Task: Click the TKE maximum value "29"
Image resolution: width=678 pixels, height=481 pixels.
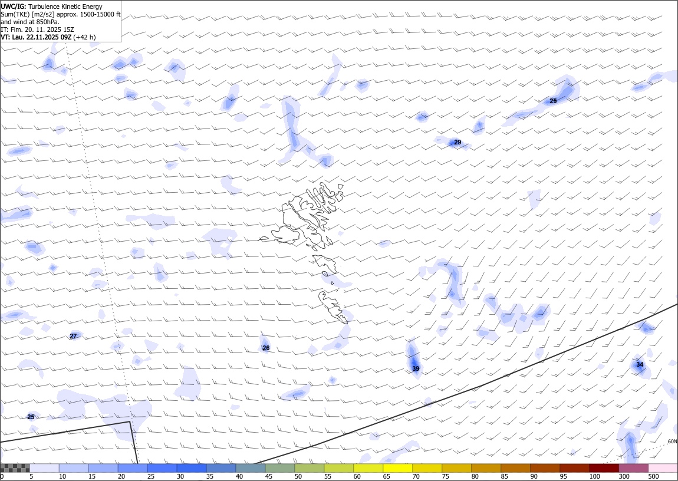Action: [458, 142]
